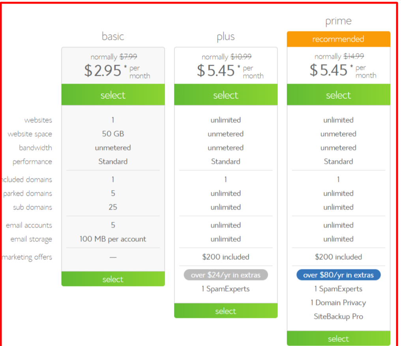Click the 'prime' plan heading
Image resolution: width=401 pixels, height=346 pixels.
click(x=338, y=21)
